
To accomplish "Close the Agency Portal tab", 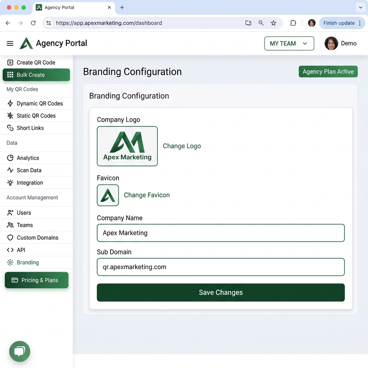I will pos(109,8).
